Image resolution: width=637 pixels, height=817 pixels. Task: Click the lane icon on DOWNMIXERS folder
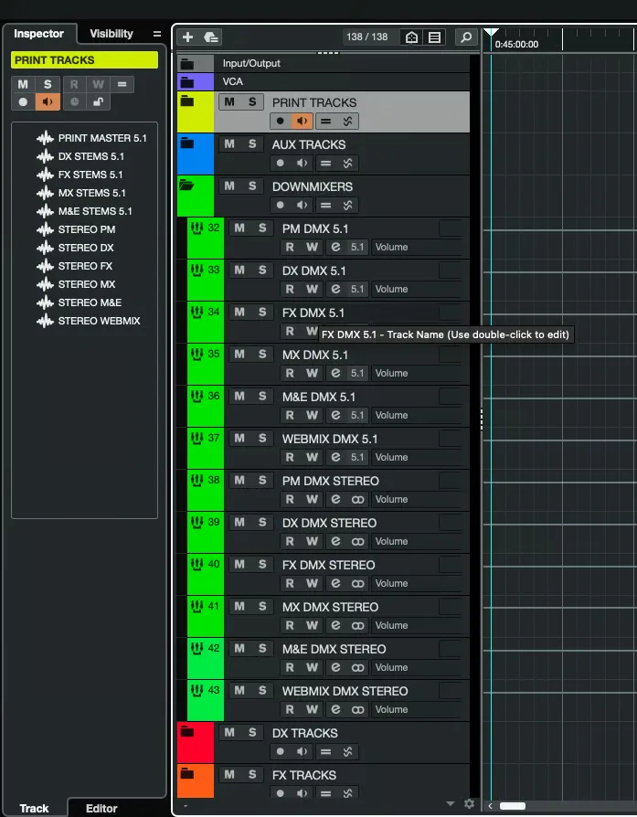pyautogui.click(x=347, y=206)
